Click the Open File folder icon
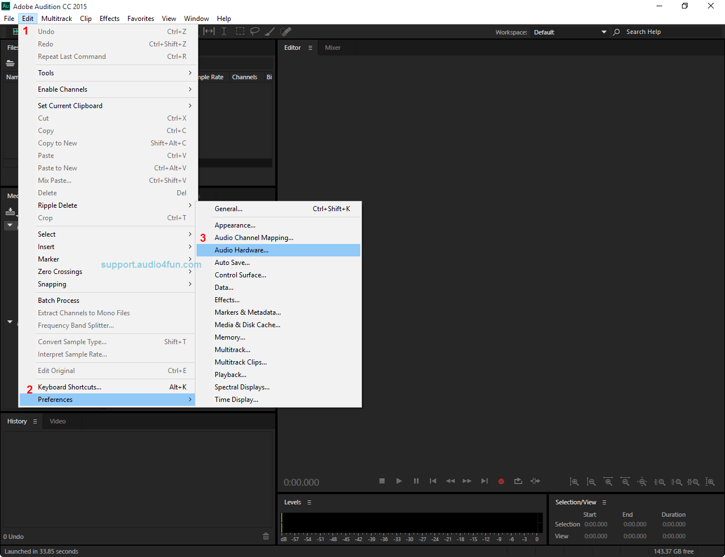The width and height of the screenshot is (725, 557). click(x=10, y=63)
